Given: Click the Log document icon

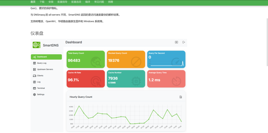Looking at the screenshot, I should (x=34, y=82).
